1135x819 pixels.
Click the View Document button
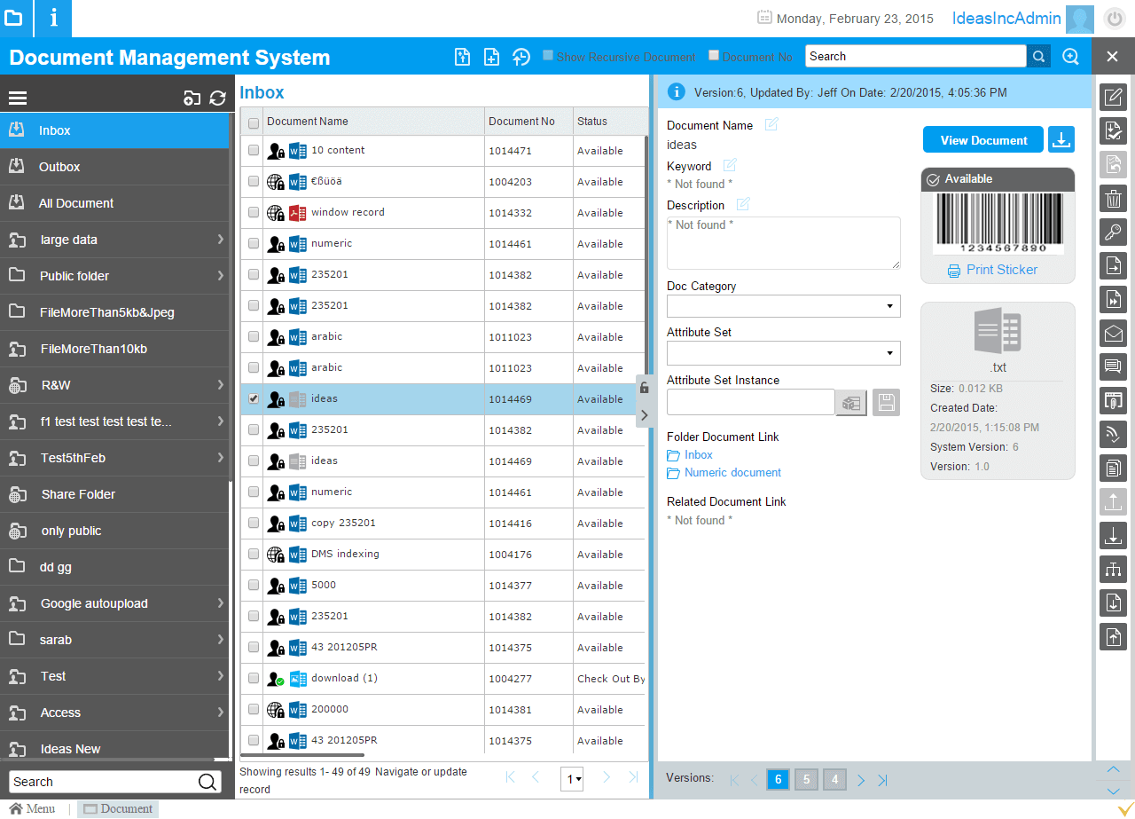[983, 140]
